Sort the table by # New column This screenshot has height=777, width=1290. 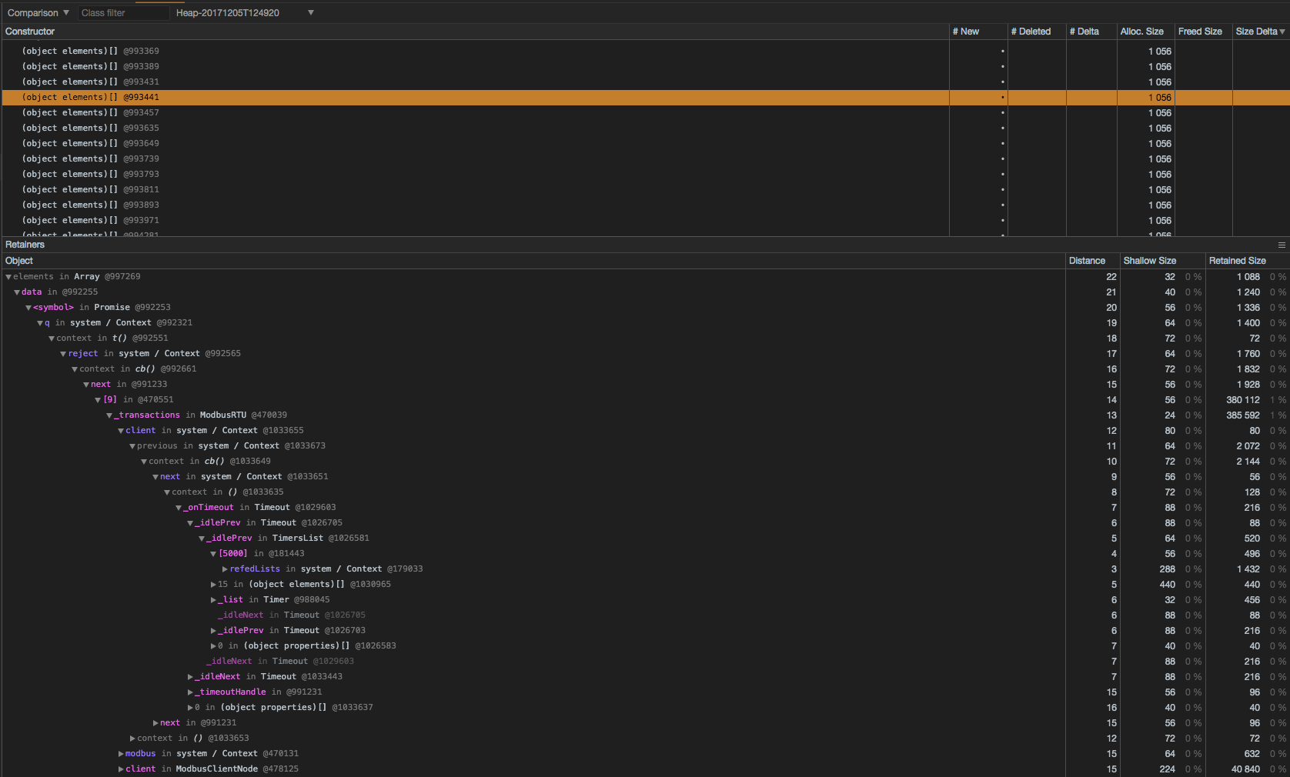click(966, 31)
